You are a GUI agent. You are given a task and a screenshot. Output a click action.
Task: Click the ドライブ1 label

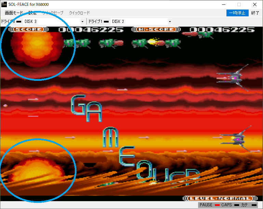click(x=95, y=21)
